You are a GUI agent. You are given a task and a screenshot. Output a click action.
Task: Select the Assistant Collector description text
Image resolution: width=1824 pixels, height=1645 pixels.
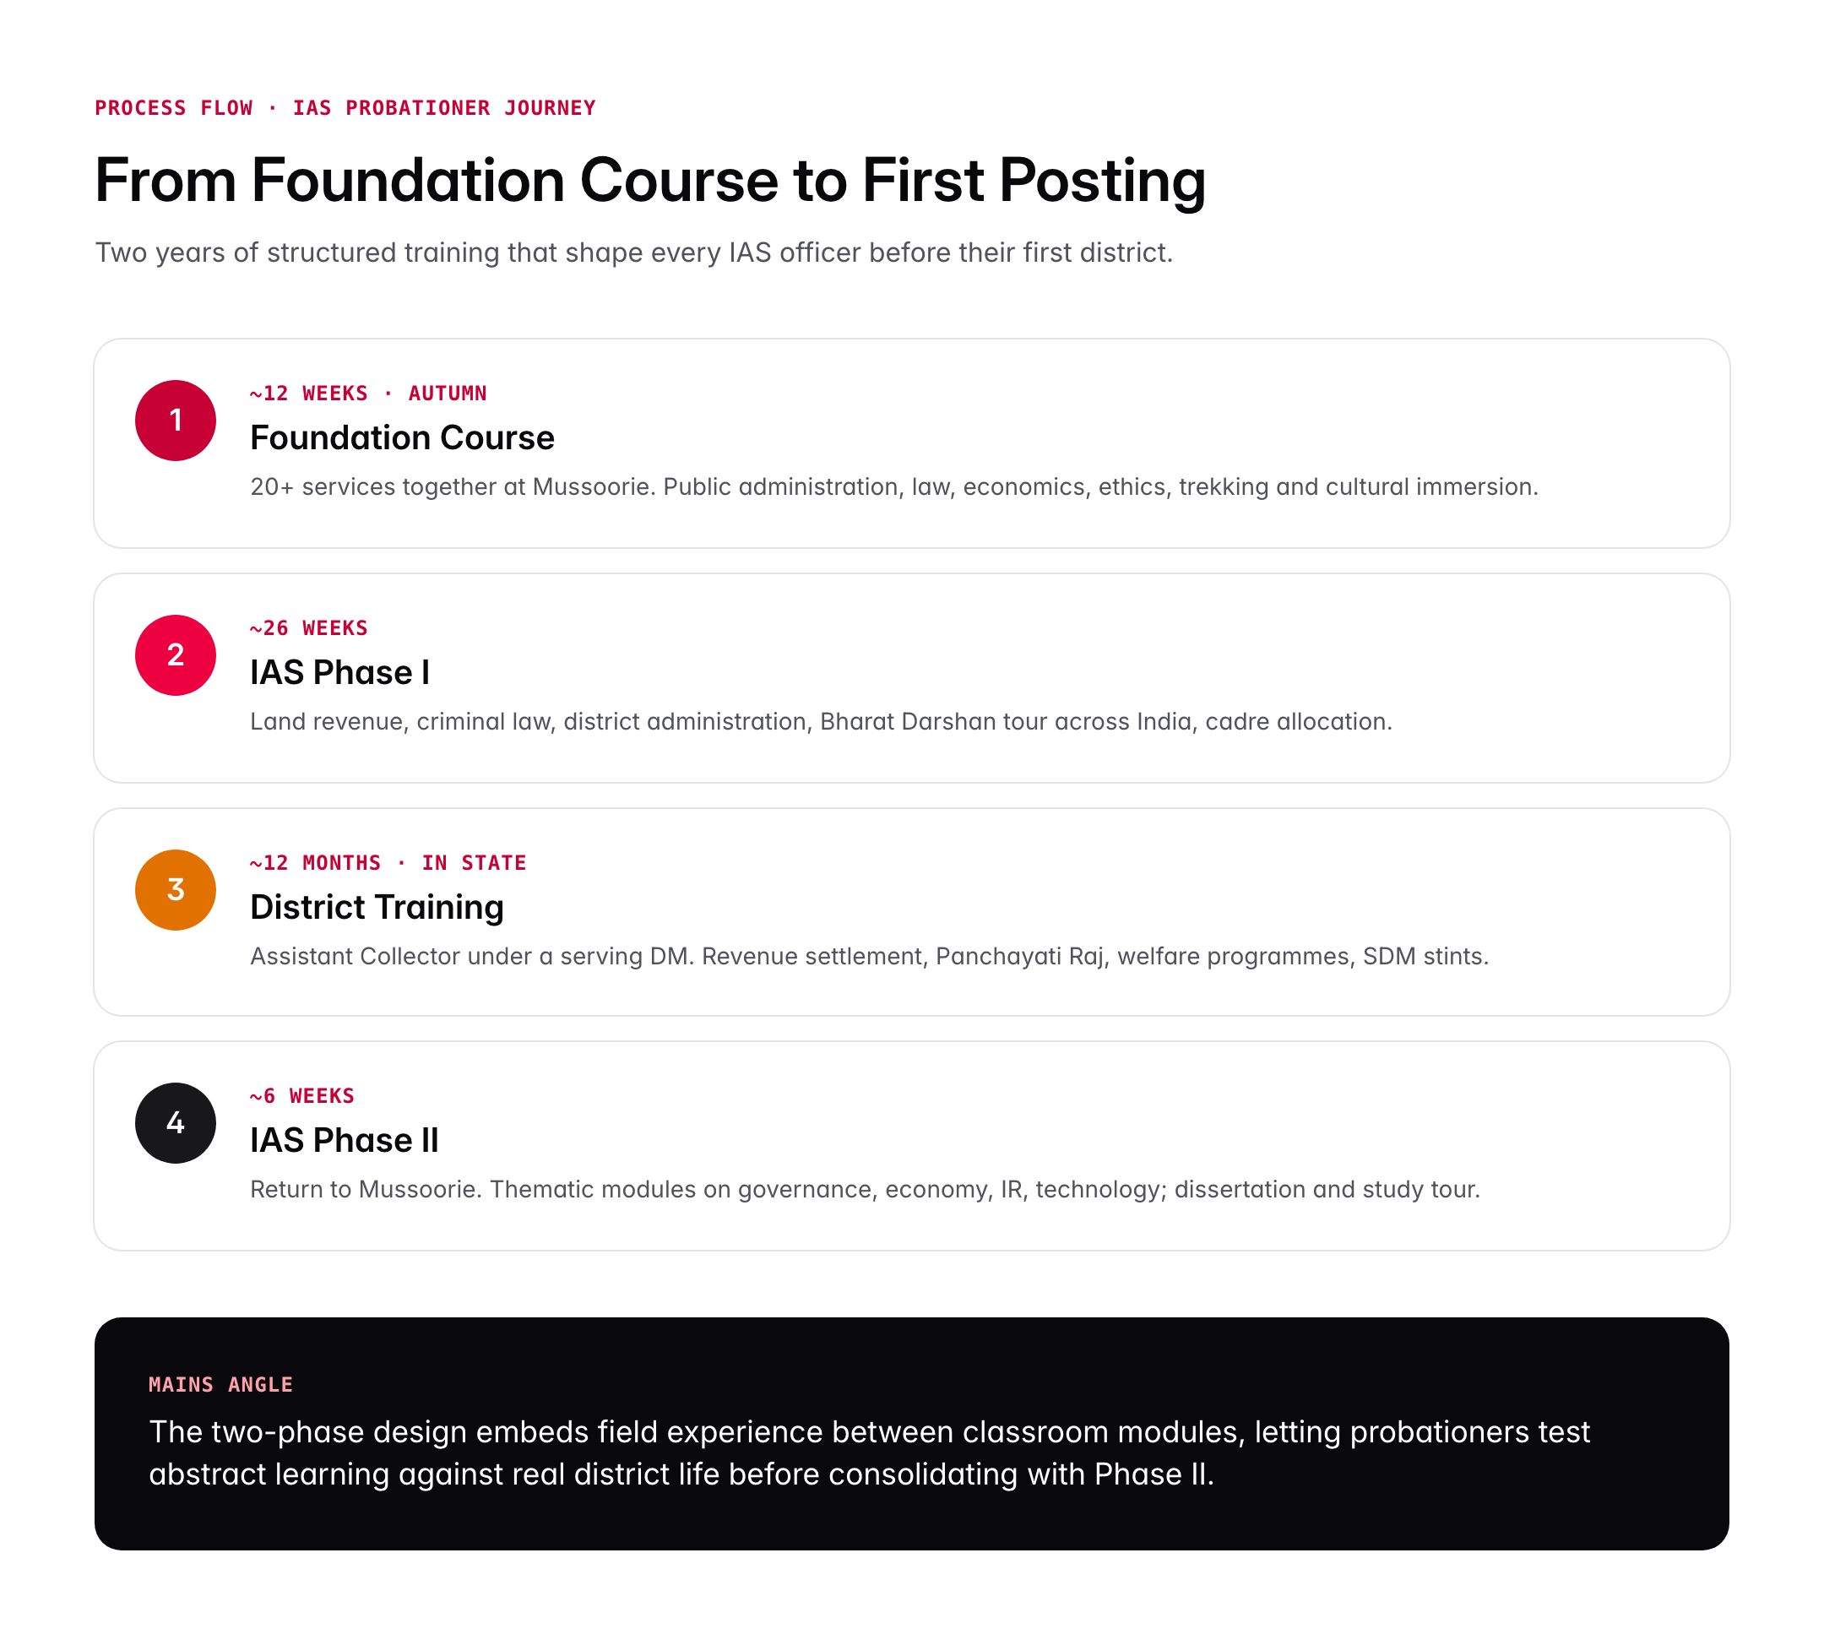pos(869,956)
